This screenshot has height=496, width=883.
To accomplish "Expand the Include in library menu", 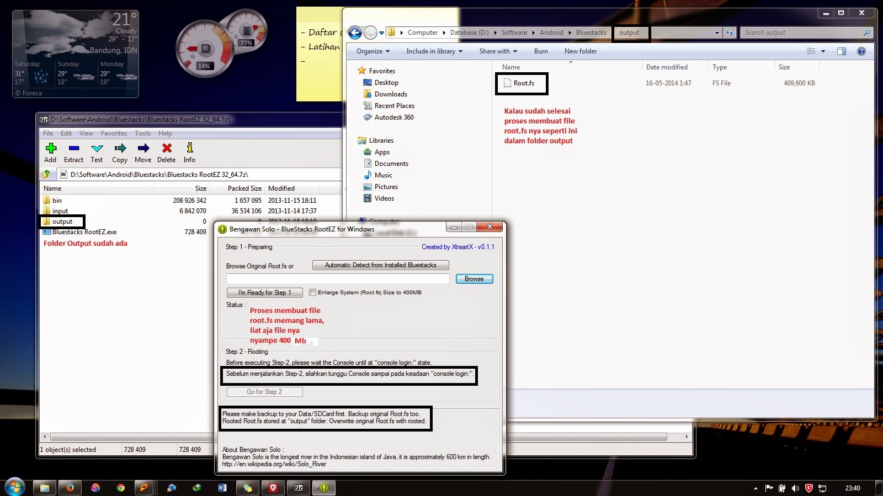I will point(434,51).
